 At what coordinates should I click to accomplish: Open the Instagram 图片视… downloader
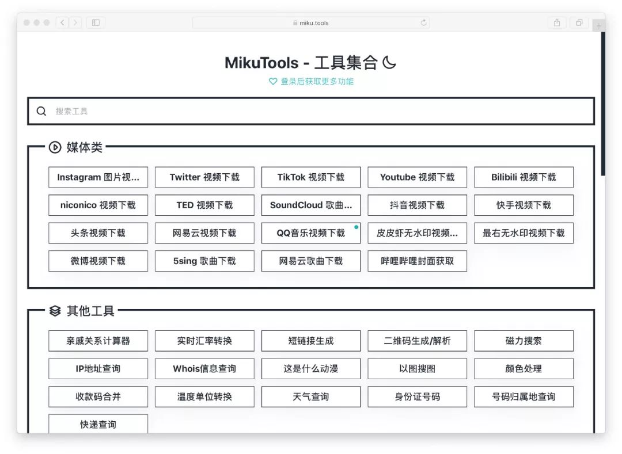pos(98,177)
